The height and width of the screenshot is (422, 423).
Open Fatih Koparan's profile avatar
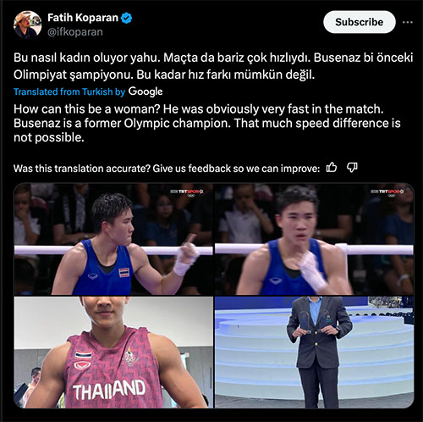click(x=27, y=25)
